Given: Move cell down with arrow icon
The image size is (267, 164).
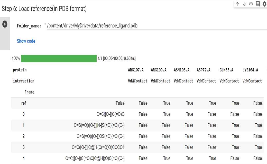Looking at the screenshot, I should point(244,4).
